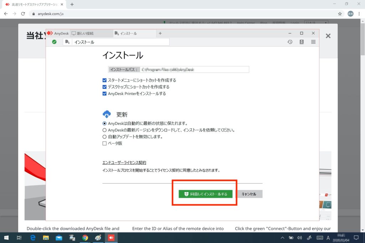
Task: Click the green checkmark status icon
Action: [54, 42]
